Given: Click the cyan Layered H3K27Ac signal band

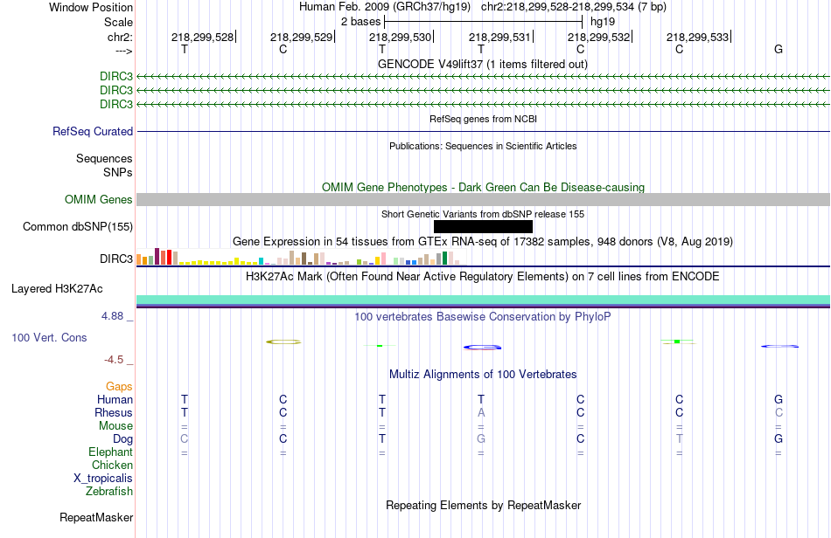Looking at the screenshot, I should point(483,300).
